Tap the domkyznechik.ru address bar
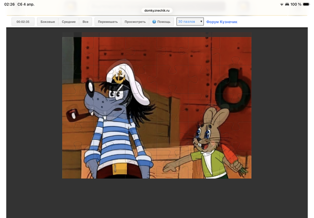 [157, 10]
